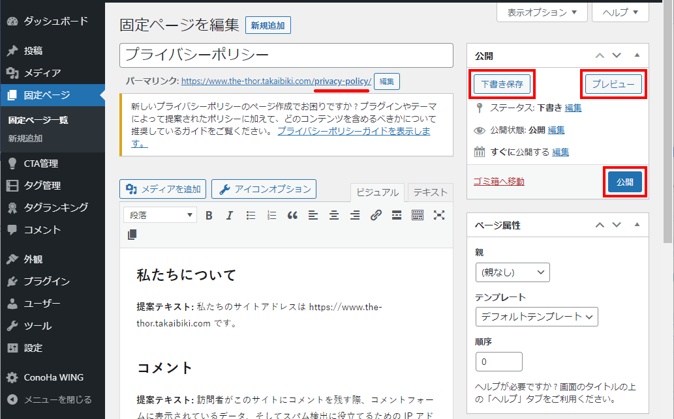Collapse the 公開 panel with the triangle toggle
This screenshot has height=419, width=674.
coord(637,55)
